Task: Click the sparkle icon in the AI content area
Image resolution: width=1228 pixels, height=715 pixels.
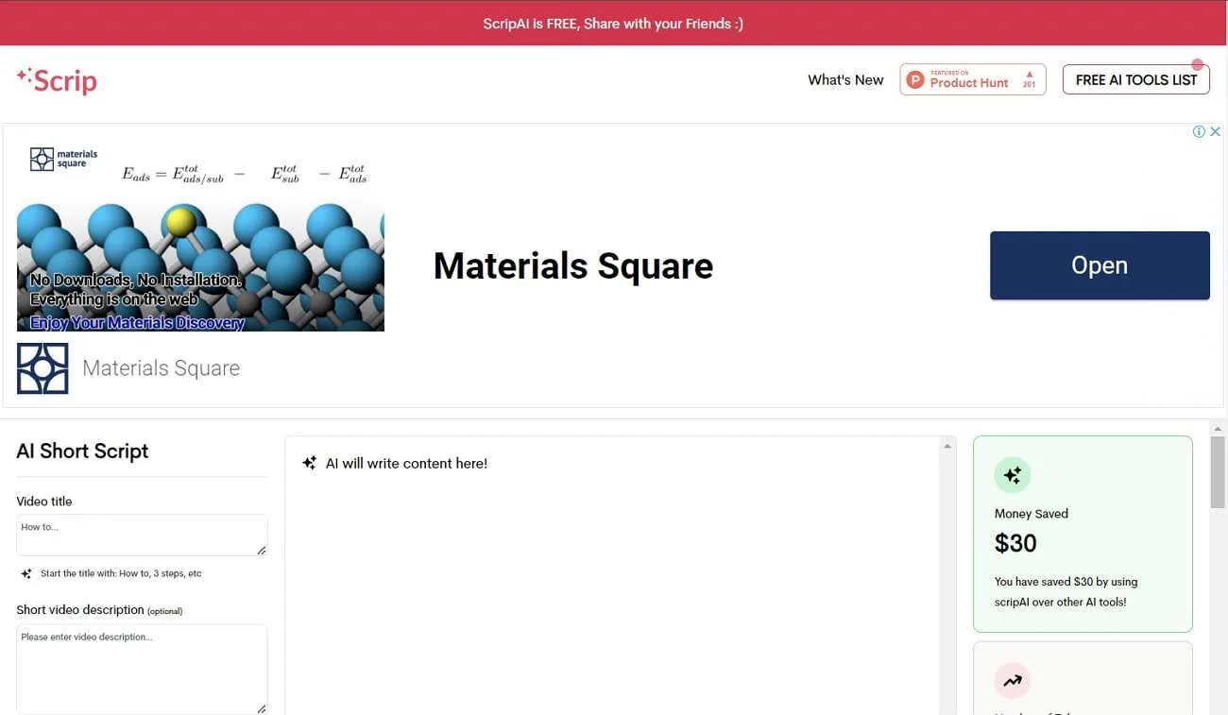Action: coord(309,463)
